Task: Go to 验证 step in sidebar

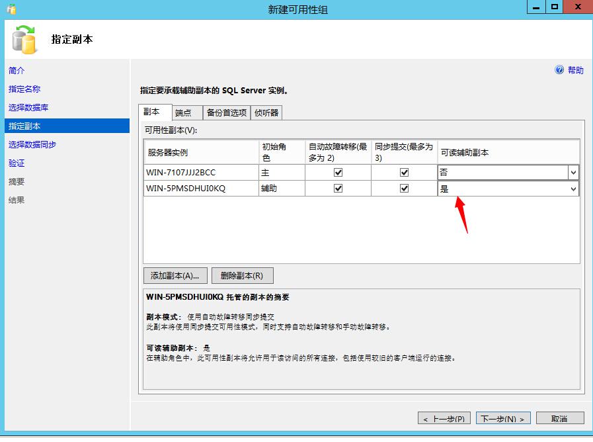Action: pyautogui.click(x=17, y=163)
